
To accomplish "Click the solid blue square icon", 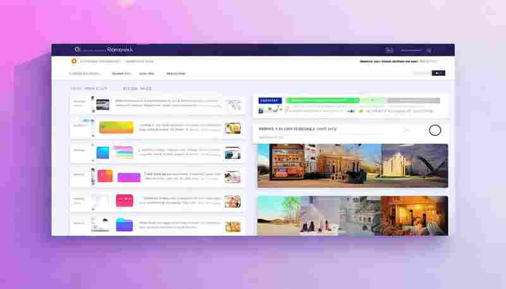I will coord(102,152).
